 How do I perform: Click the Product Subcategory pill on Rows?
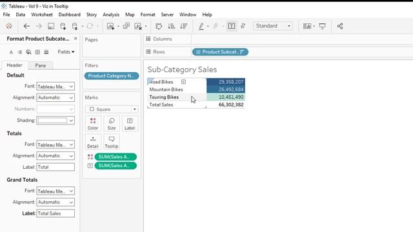tap(220, 52)
